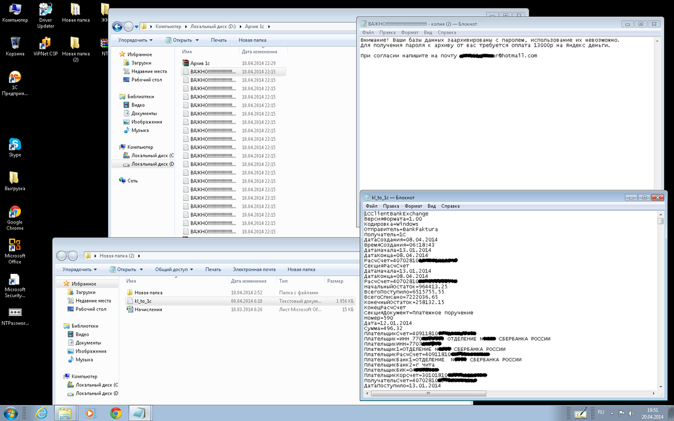The image size is (674, 421).
Task: Select the NTPassword desktop icon
Action: 15,316
